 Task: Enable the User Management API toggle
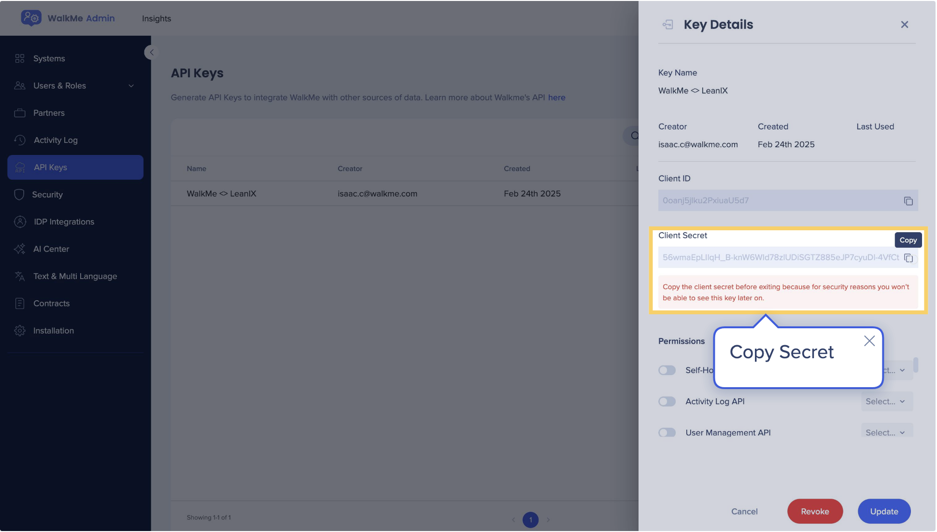[667, 433]
